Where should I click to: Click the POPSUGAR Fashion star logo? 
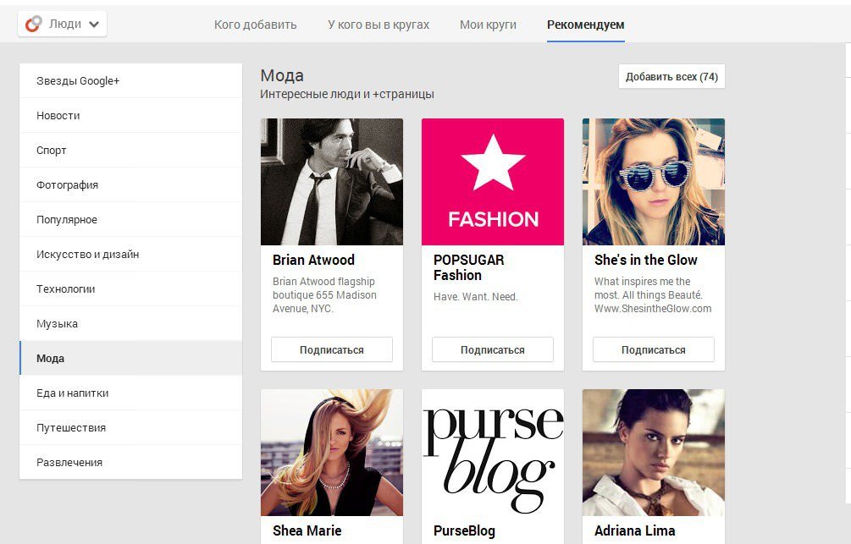point(492,182)
